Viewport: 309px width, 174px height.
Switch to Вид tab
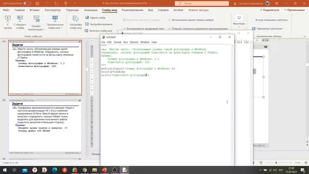click(150, 10)
